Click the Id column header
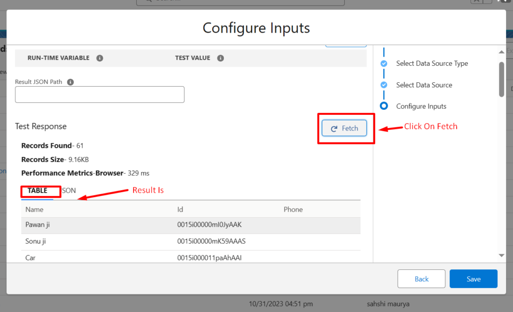Screen dimensions: 513x312 coord(180,209)
